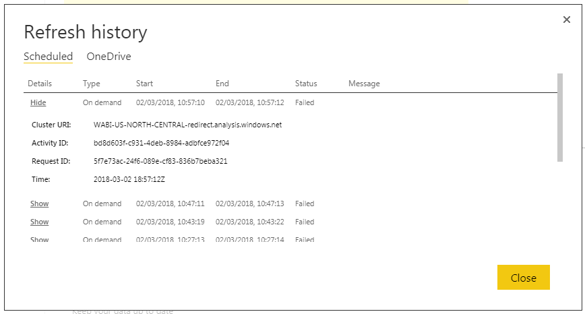
Task: Click On demand type of 10:57:10 row
Action: [102, 102]
